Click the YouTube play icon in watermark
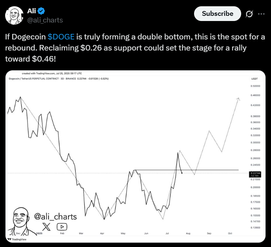The image size is (271, 247). [x=62, y=227]
